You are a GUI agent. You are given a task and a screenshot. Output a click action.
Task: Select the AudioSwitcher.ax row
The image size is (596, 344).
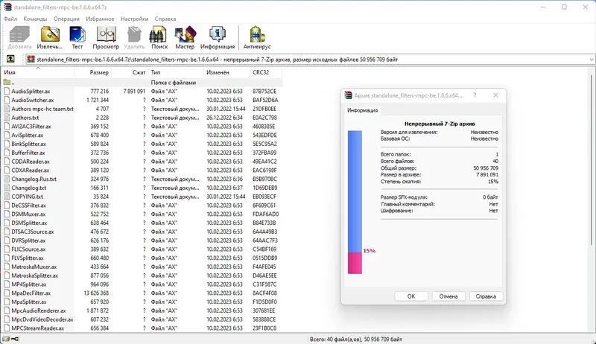143,100
